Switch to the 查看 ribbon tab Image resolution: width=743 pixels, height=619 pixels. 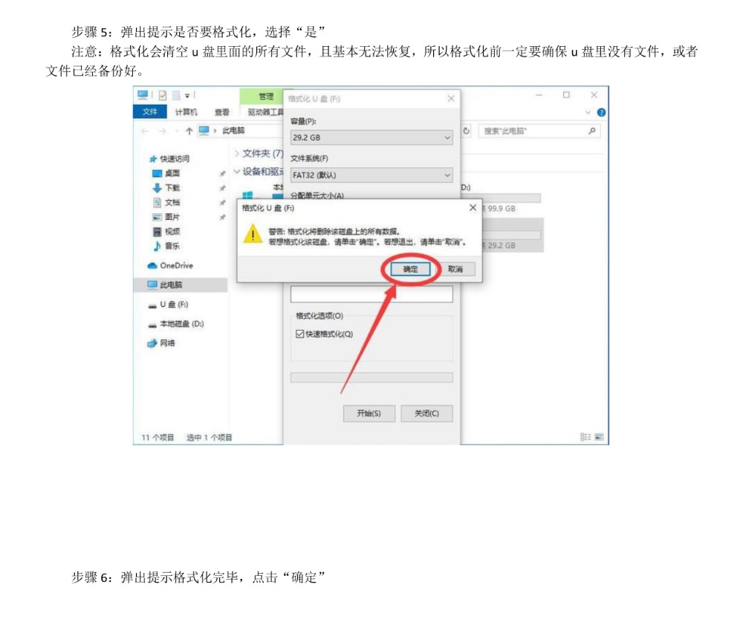click(x=221, y=112)
